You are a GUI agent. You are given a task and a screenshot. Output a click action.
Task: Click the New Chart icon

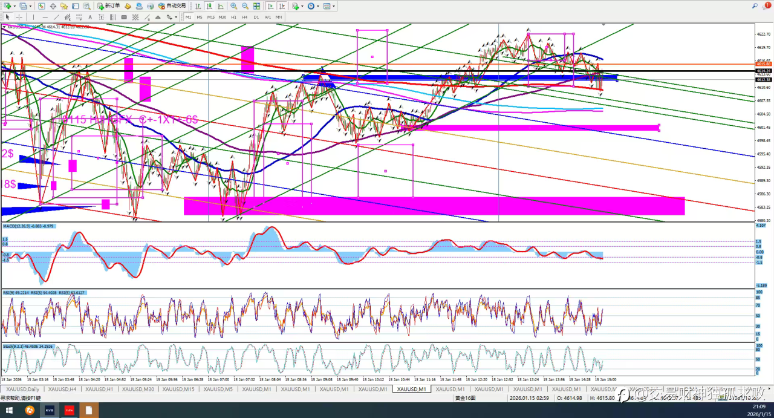click(7, 6)
